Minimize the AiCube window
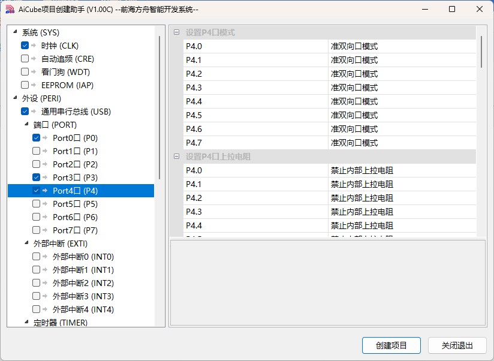The height and width of the screenshot is (361, 494). pyautogui.click(x=425, y=9)
